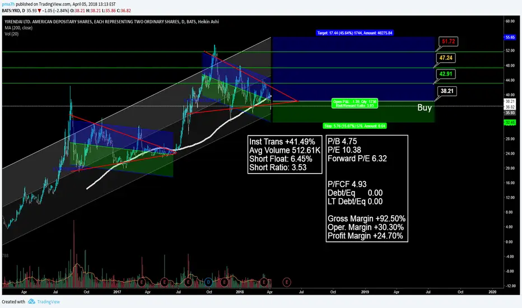Click the green 32.45 price axis tag
The width and height of the screenshot is (522, 308).
point(510,123)
